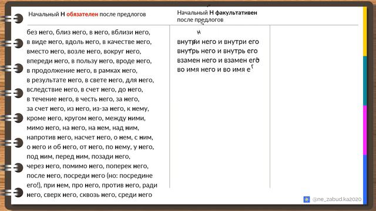Image resolution: width=376 pixels, height=211 pixels.
Task: Select the line 'в виде него, вдоль него, в качестве него,'
Action: (89, 42)
